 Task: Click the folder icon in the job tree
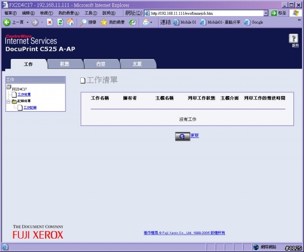[14, 101]
